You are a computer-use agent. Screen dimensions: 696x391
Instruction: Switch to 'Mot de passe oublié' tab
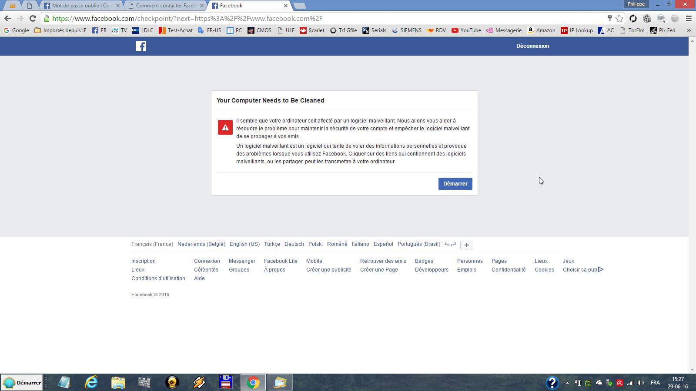81,6
